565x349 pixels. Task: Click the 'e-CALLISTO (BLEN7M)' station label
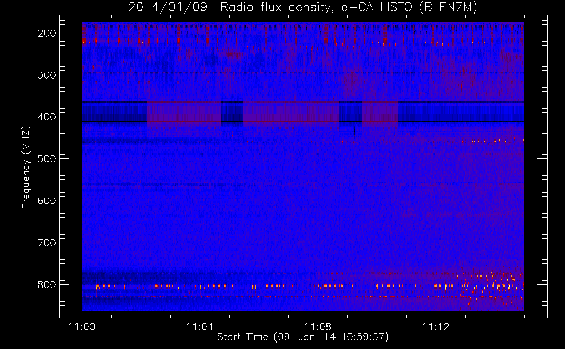click(x=409, y=7)
